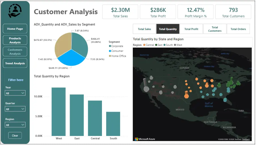Click the Microsoft Azure logo on map

(145, 139)
